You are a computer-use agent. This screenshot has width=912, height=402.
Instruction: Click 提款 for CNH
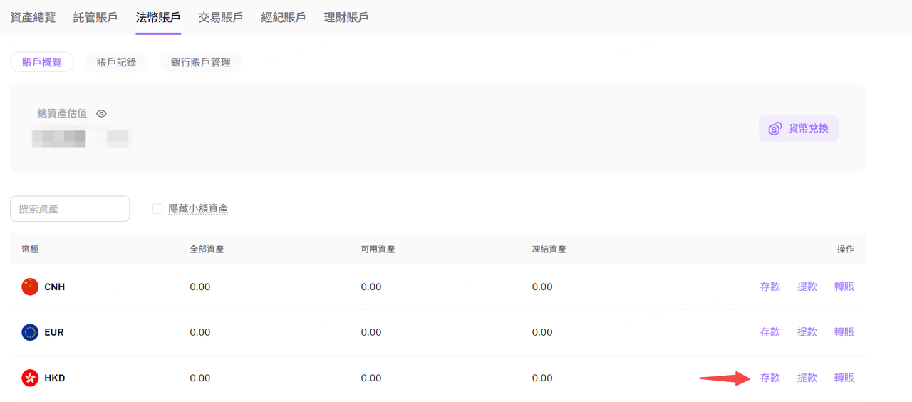click(x=807, y=287)
